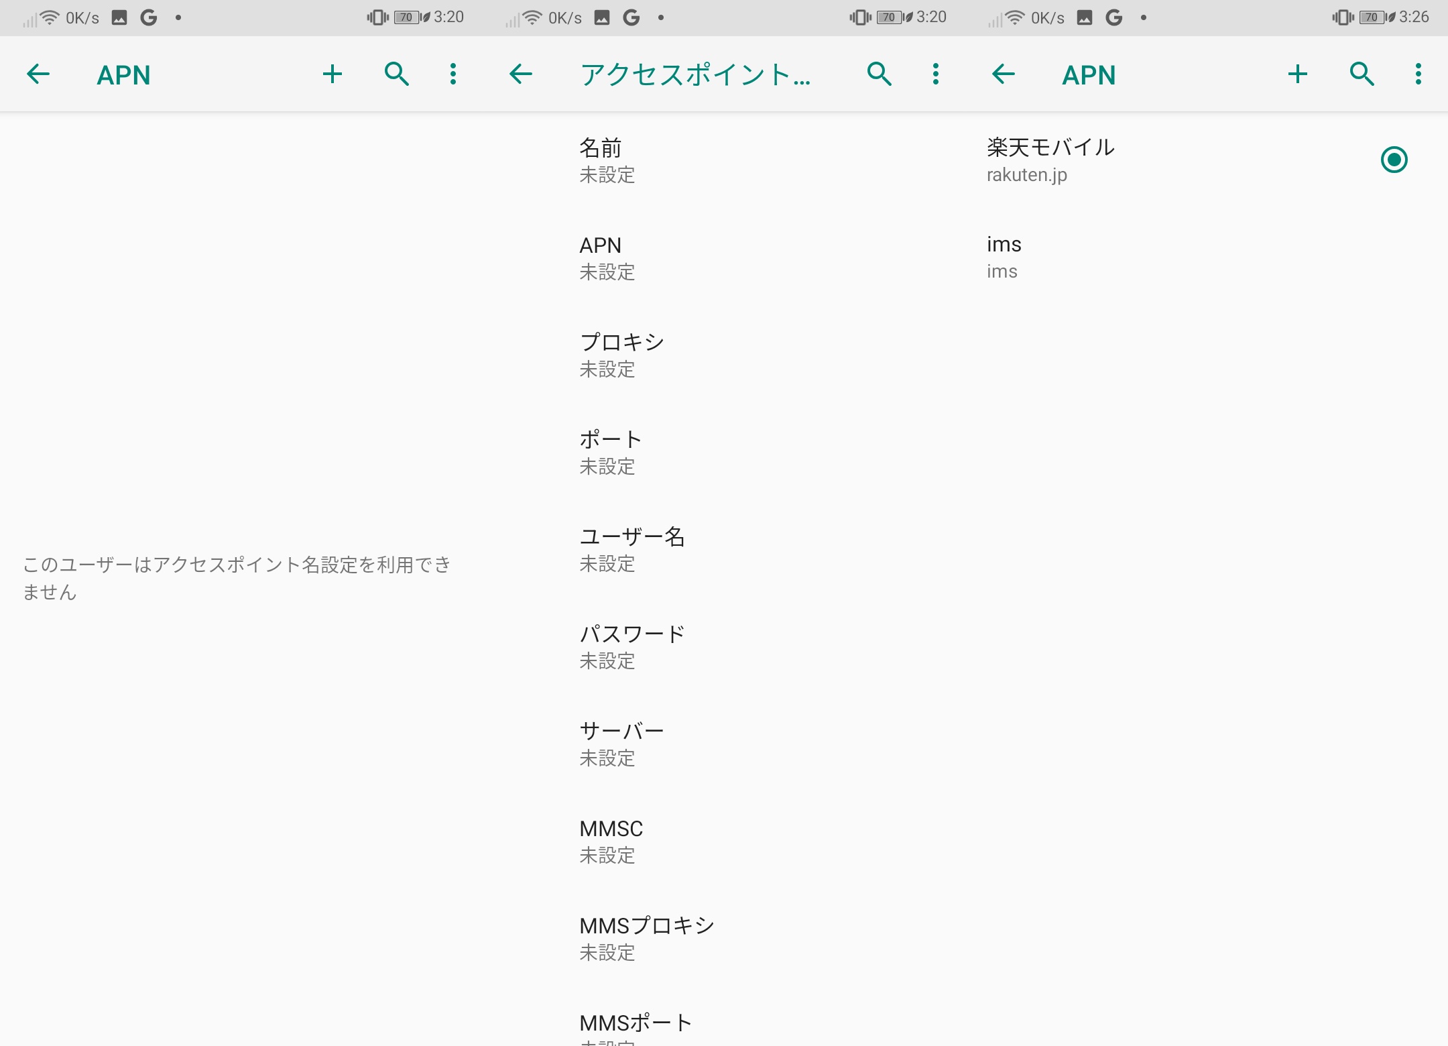Select the 楽天モバイル APN radio button
The height and width of the screenshot is (1046, 1448).
pyautogui.click(x=1394, y=160)
